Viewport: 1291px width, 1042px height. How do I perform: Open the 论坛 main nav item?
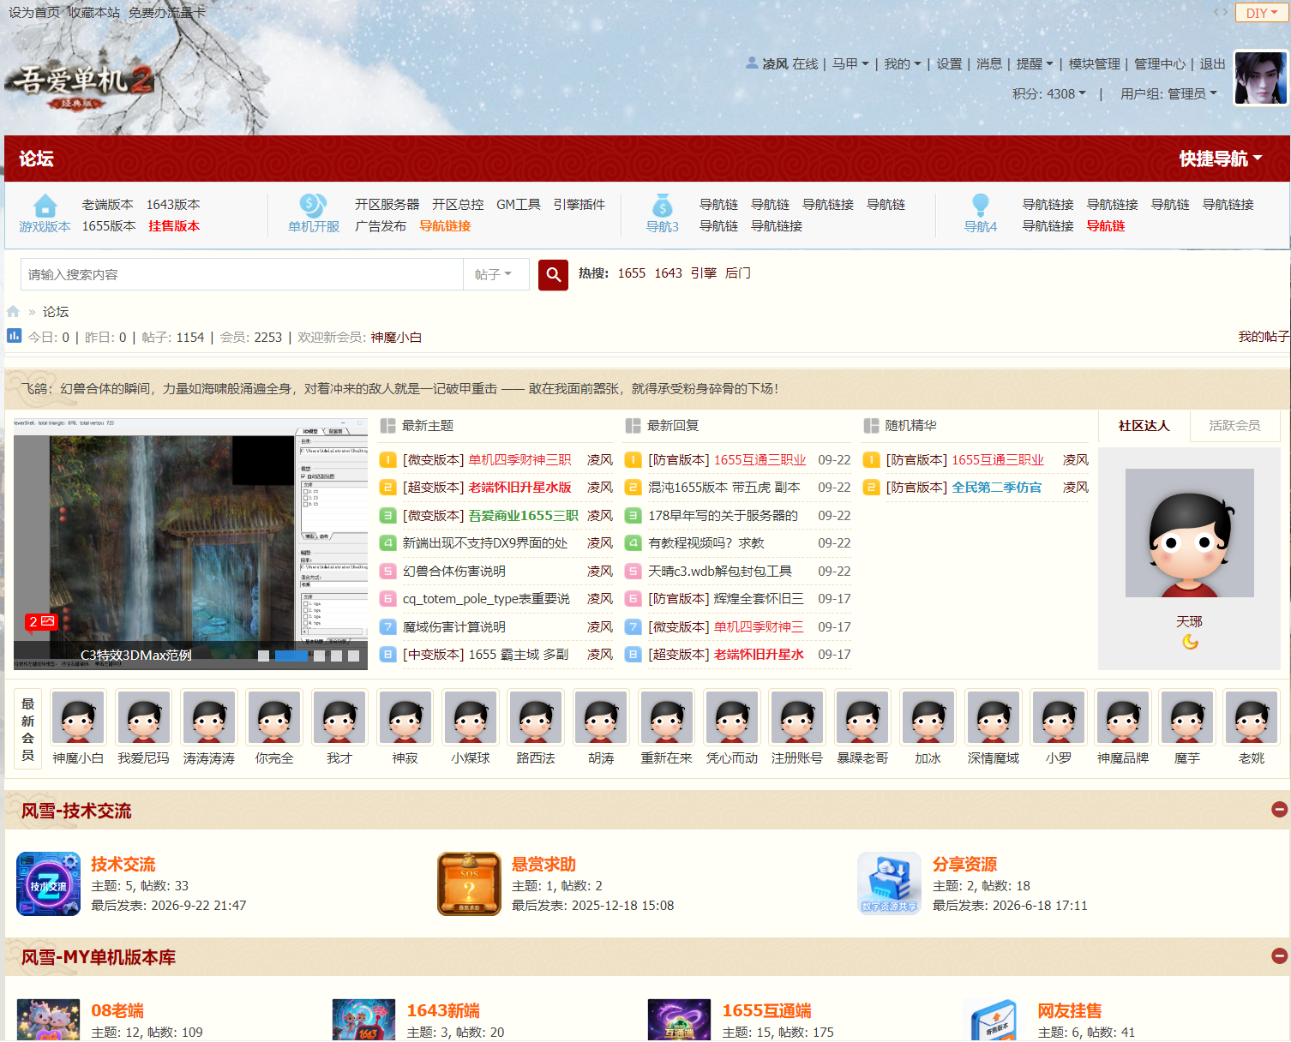click(36, 159)
